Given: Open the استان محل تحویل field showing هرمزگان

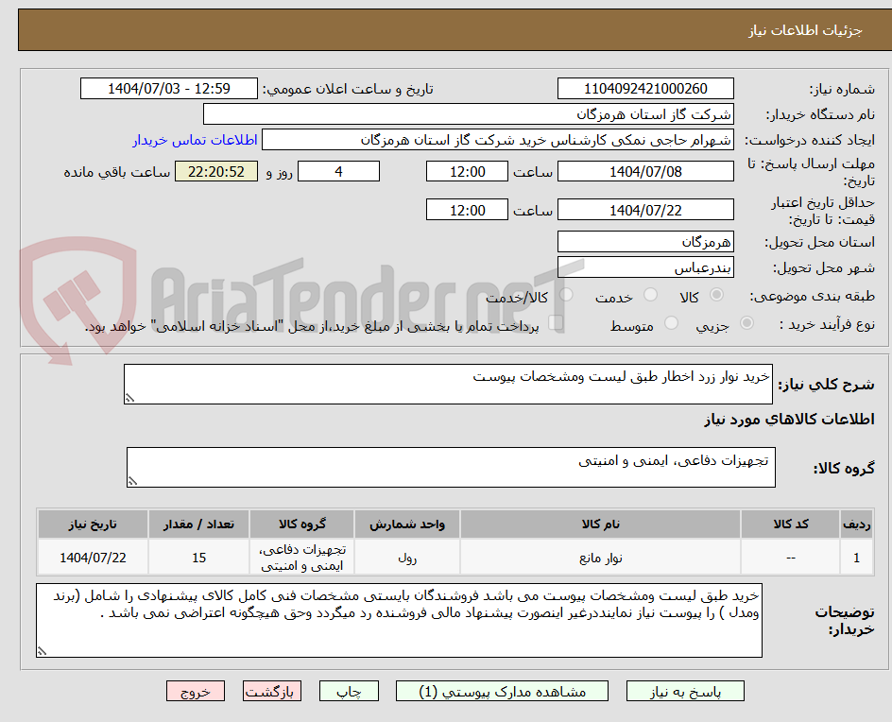Looking at the screenshot, I should 645,242.
